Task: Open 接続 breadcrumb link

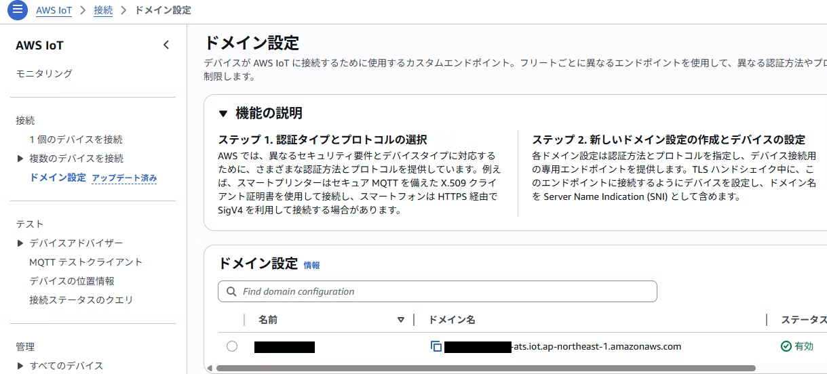Action: (103, 10)
